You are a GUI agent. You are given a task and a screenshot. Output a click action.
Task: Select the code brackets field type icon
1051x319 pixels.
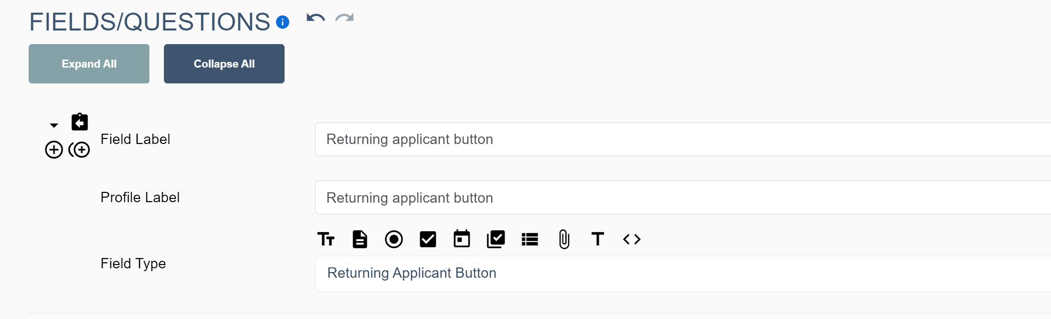pos(632,239)
